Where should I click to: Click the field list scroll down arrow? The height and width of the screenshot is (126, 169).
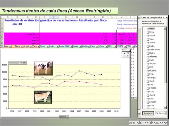point(165,108)
